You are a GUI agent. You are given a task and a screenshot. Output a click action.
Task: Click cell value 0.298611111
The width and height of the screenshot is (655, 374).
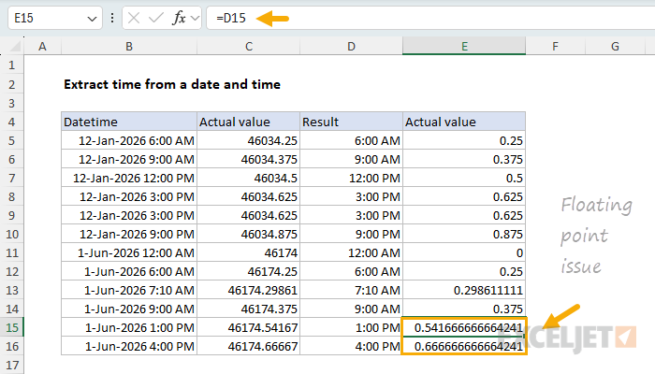pyautogui.click(x=464, y=290)
